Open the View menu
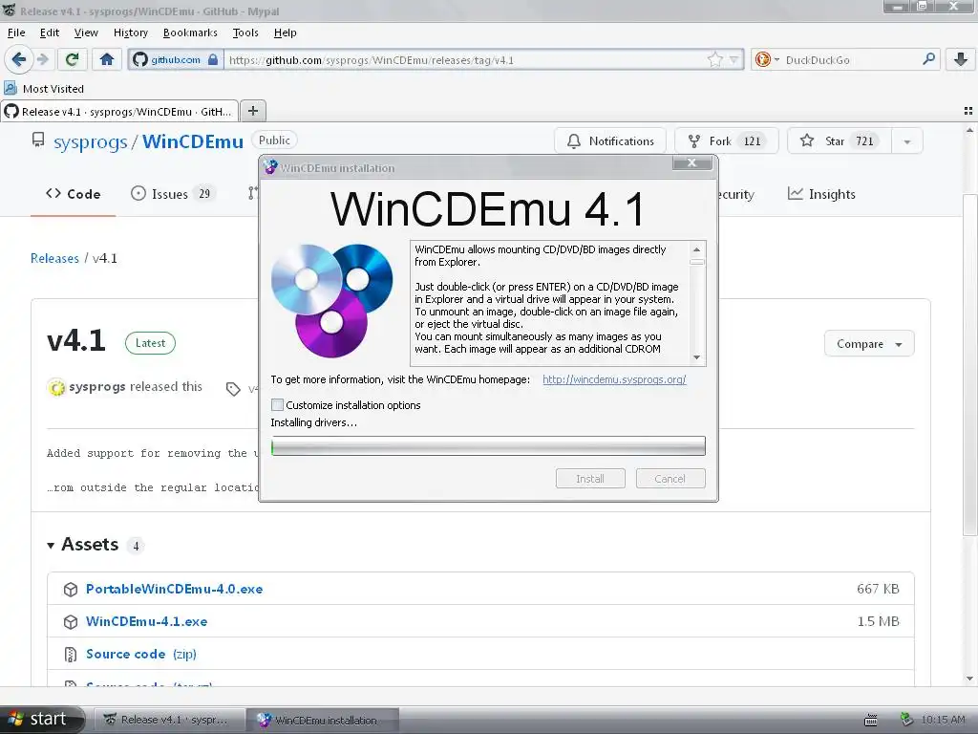This screenshot has height=734, width=978. point(86,32)
